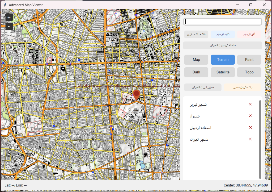Remove استان اردبیل using its X icon
This screenshot has width=272, height=192.
point(250,128)
